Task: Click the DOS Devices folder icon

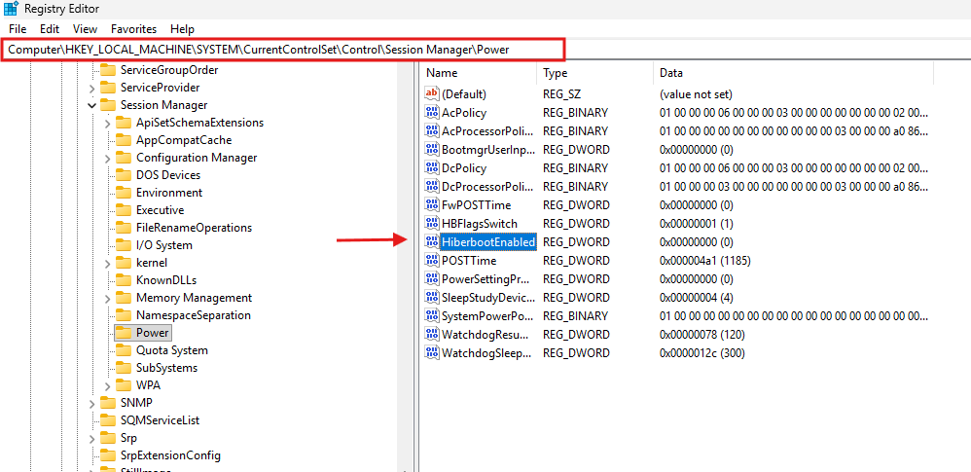Action: click(x=124, y=174)
